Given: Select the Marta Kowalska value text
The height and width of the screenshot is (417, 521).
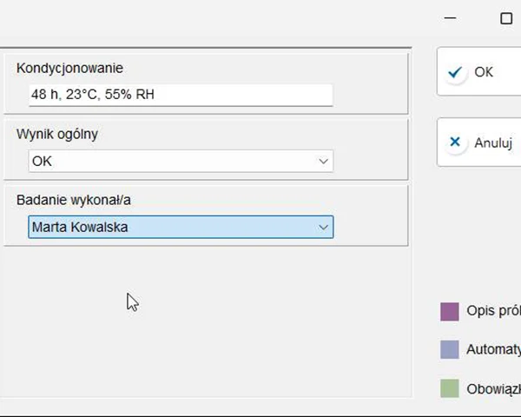Looking at the screenshot, I should coord(80,228).
